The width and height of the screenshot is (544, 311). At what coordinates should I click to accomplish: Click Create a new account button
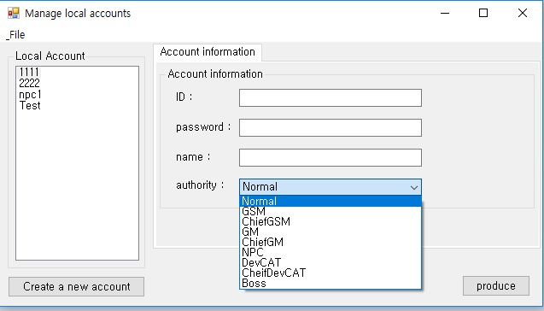(76, 287)
